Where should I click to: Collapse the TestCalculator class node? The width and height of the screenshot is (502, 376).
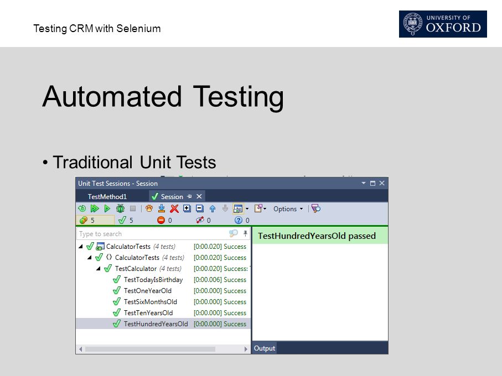point(99,269)
